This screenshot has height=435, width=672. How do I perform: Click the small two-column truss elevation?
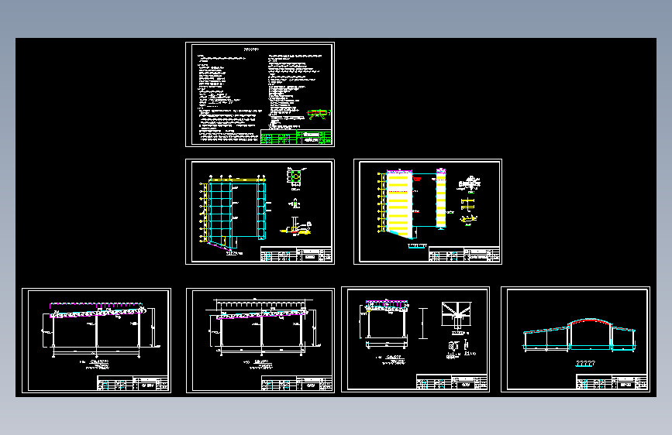pyautogui.click(x=387, y=324)
